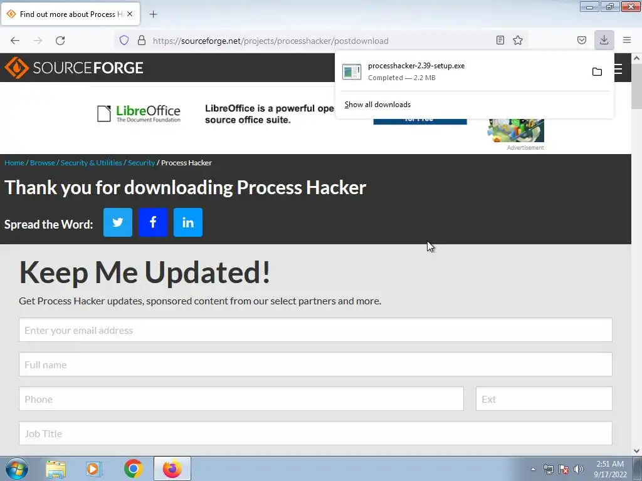642x481 pixels.
Task: Click the page scrollbar down arrow
Action: [637, 451]
